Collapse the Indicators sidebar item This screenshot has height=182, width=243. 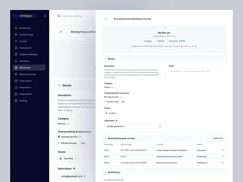[24, 61]
